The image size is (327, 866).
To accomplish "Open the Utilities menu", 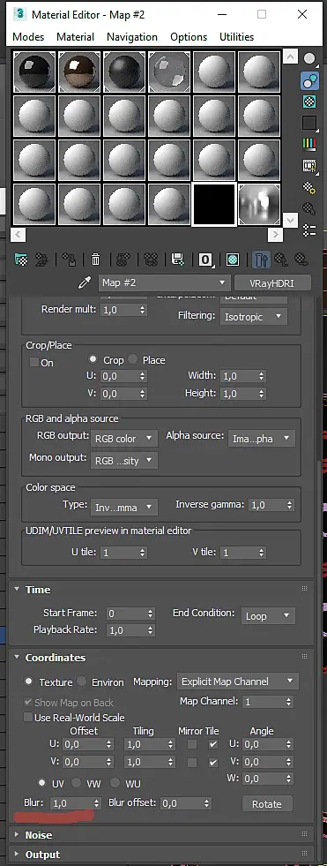I will pyautogui.click(x=236, y=37).
